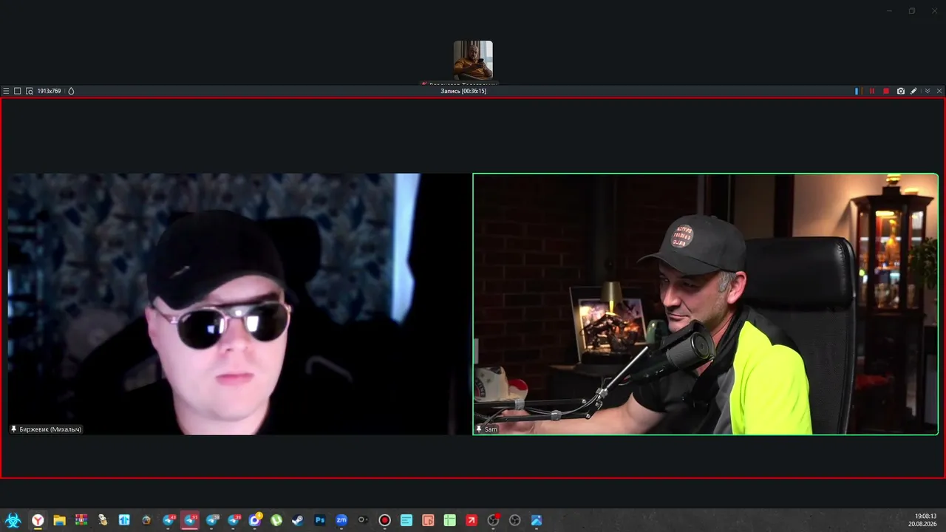Select Sam's video tile

tap(706, 304)
